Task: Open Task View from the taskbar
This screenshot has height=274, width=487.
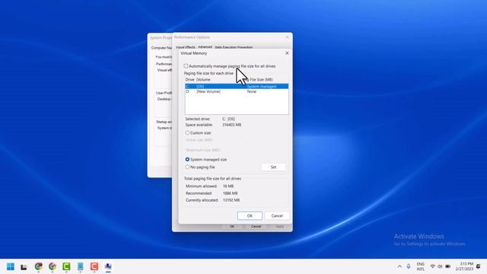Action: 24,267
